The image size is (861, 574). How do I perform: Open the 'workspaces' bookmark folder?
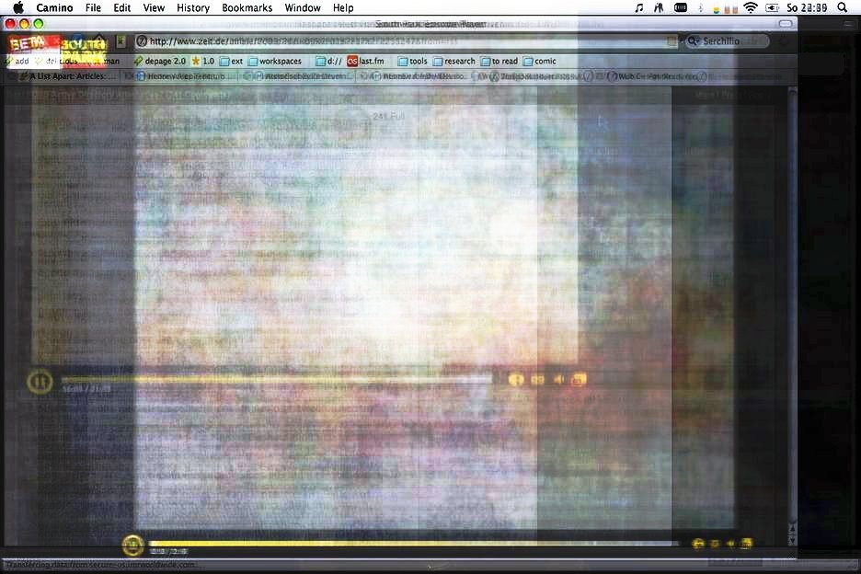tap(275, 61)
